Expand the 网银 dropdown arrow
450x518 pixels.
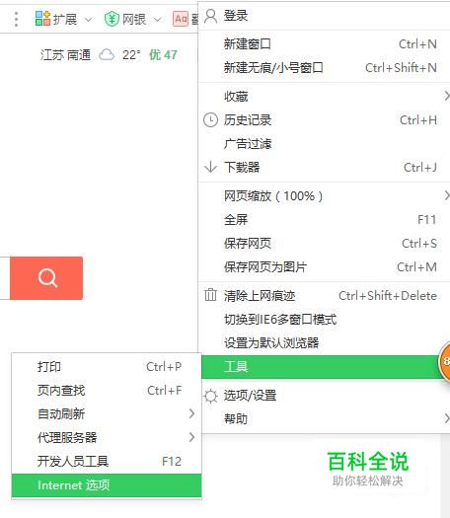coord(158,20)
